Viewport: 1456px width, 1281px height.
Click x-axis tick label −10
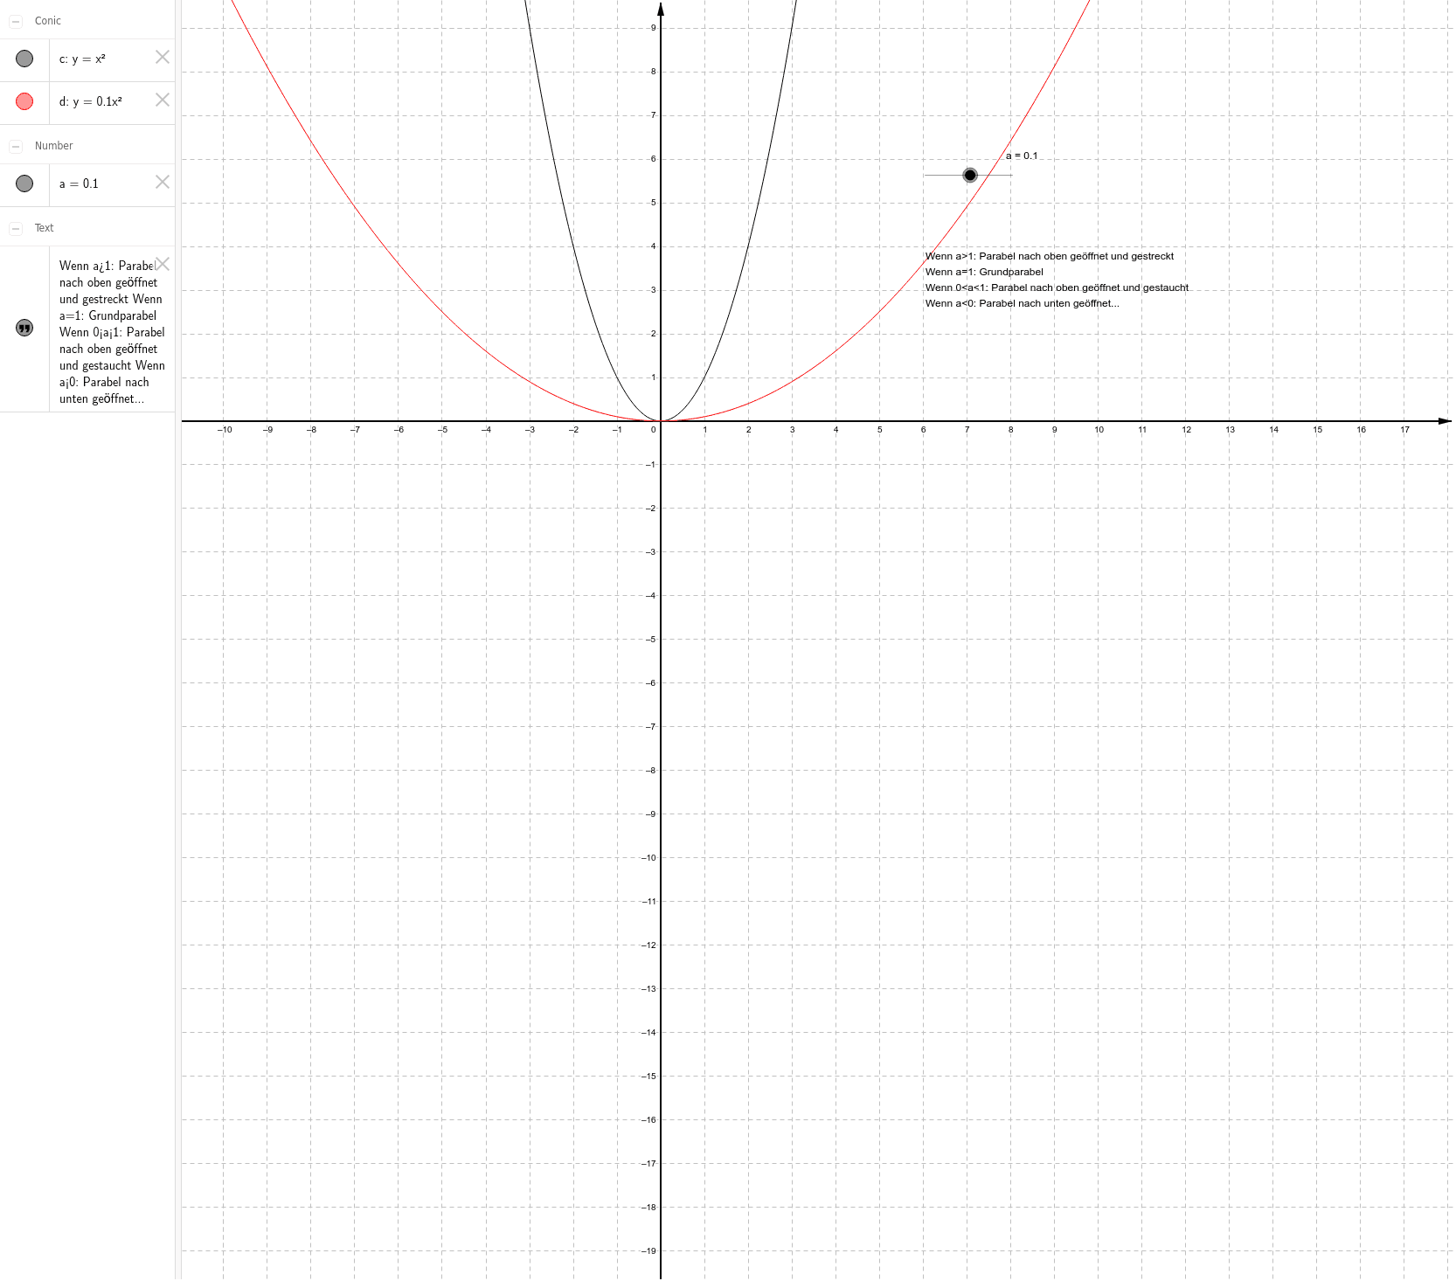[225, 430]
